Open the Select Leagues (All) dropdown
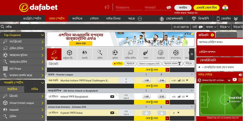This screenshot has height=121, width=243. pos(149,64)
